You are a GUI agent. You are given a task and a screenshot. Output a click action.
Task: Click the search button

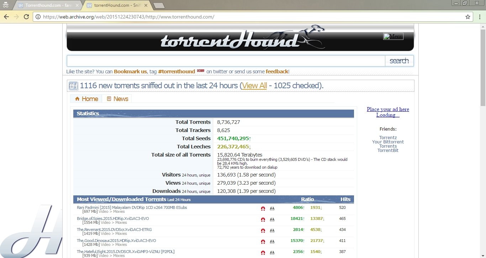click(399, 61)
